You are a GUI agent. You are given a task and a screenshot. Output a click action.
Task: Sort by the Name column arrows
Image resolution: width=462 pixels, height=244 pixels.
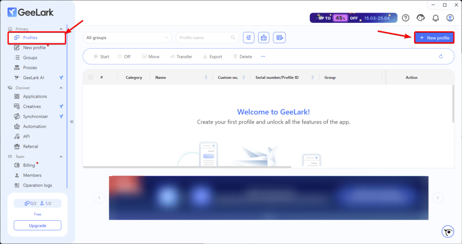(206, 77)
